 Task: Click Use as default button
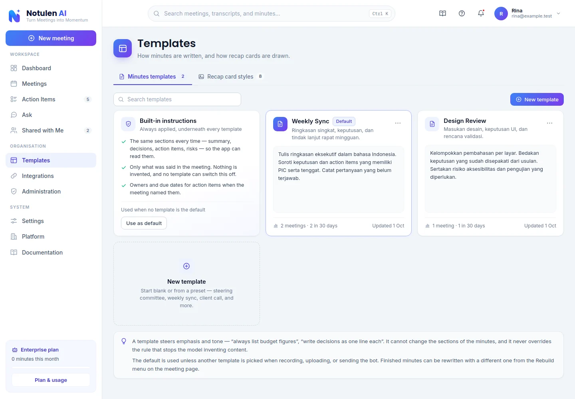[x=144, y=223]
